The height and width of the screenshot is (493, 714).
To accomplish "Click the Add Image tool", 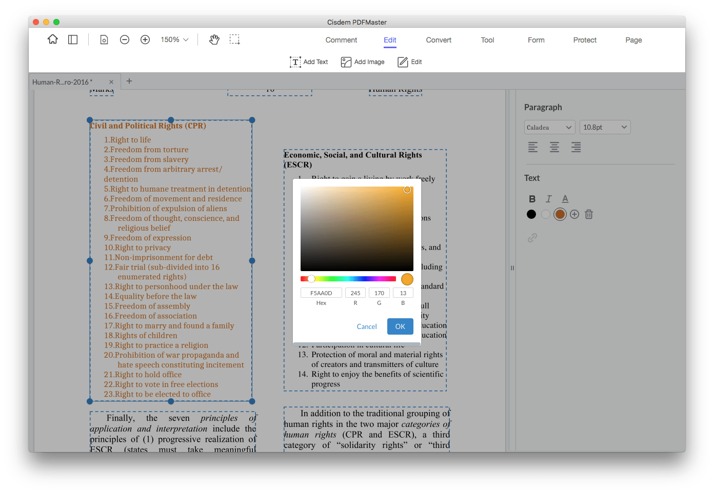I will (363, 62).
